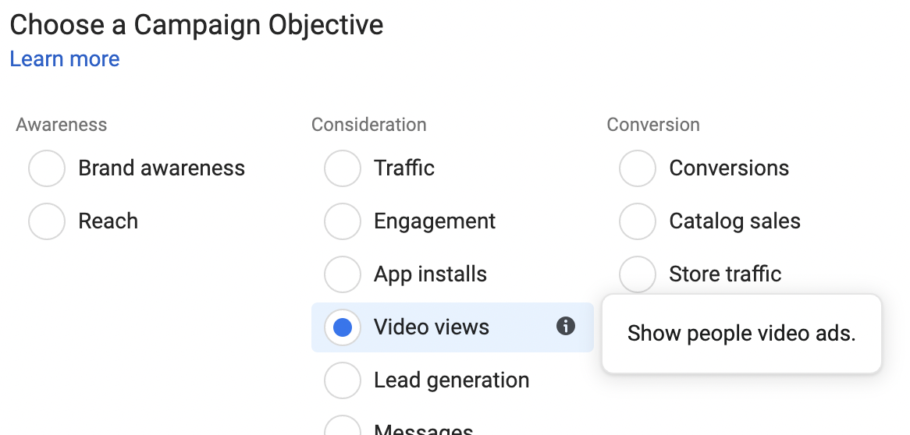Viewport: 910px width, 435px height.
Task: Click the 'Choose a Campaign Objective' title
Action: pyautogui.click(x=197, y=25)
